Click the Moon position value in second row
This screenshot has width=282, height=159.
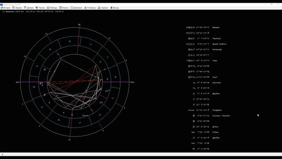[x=203, y=33]
